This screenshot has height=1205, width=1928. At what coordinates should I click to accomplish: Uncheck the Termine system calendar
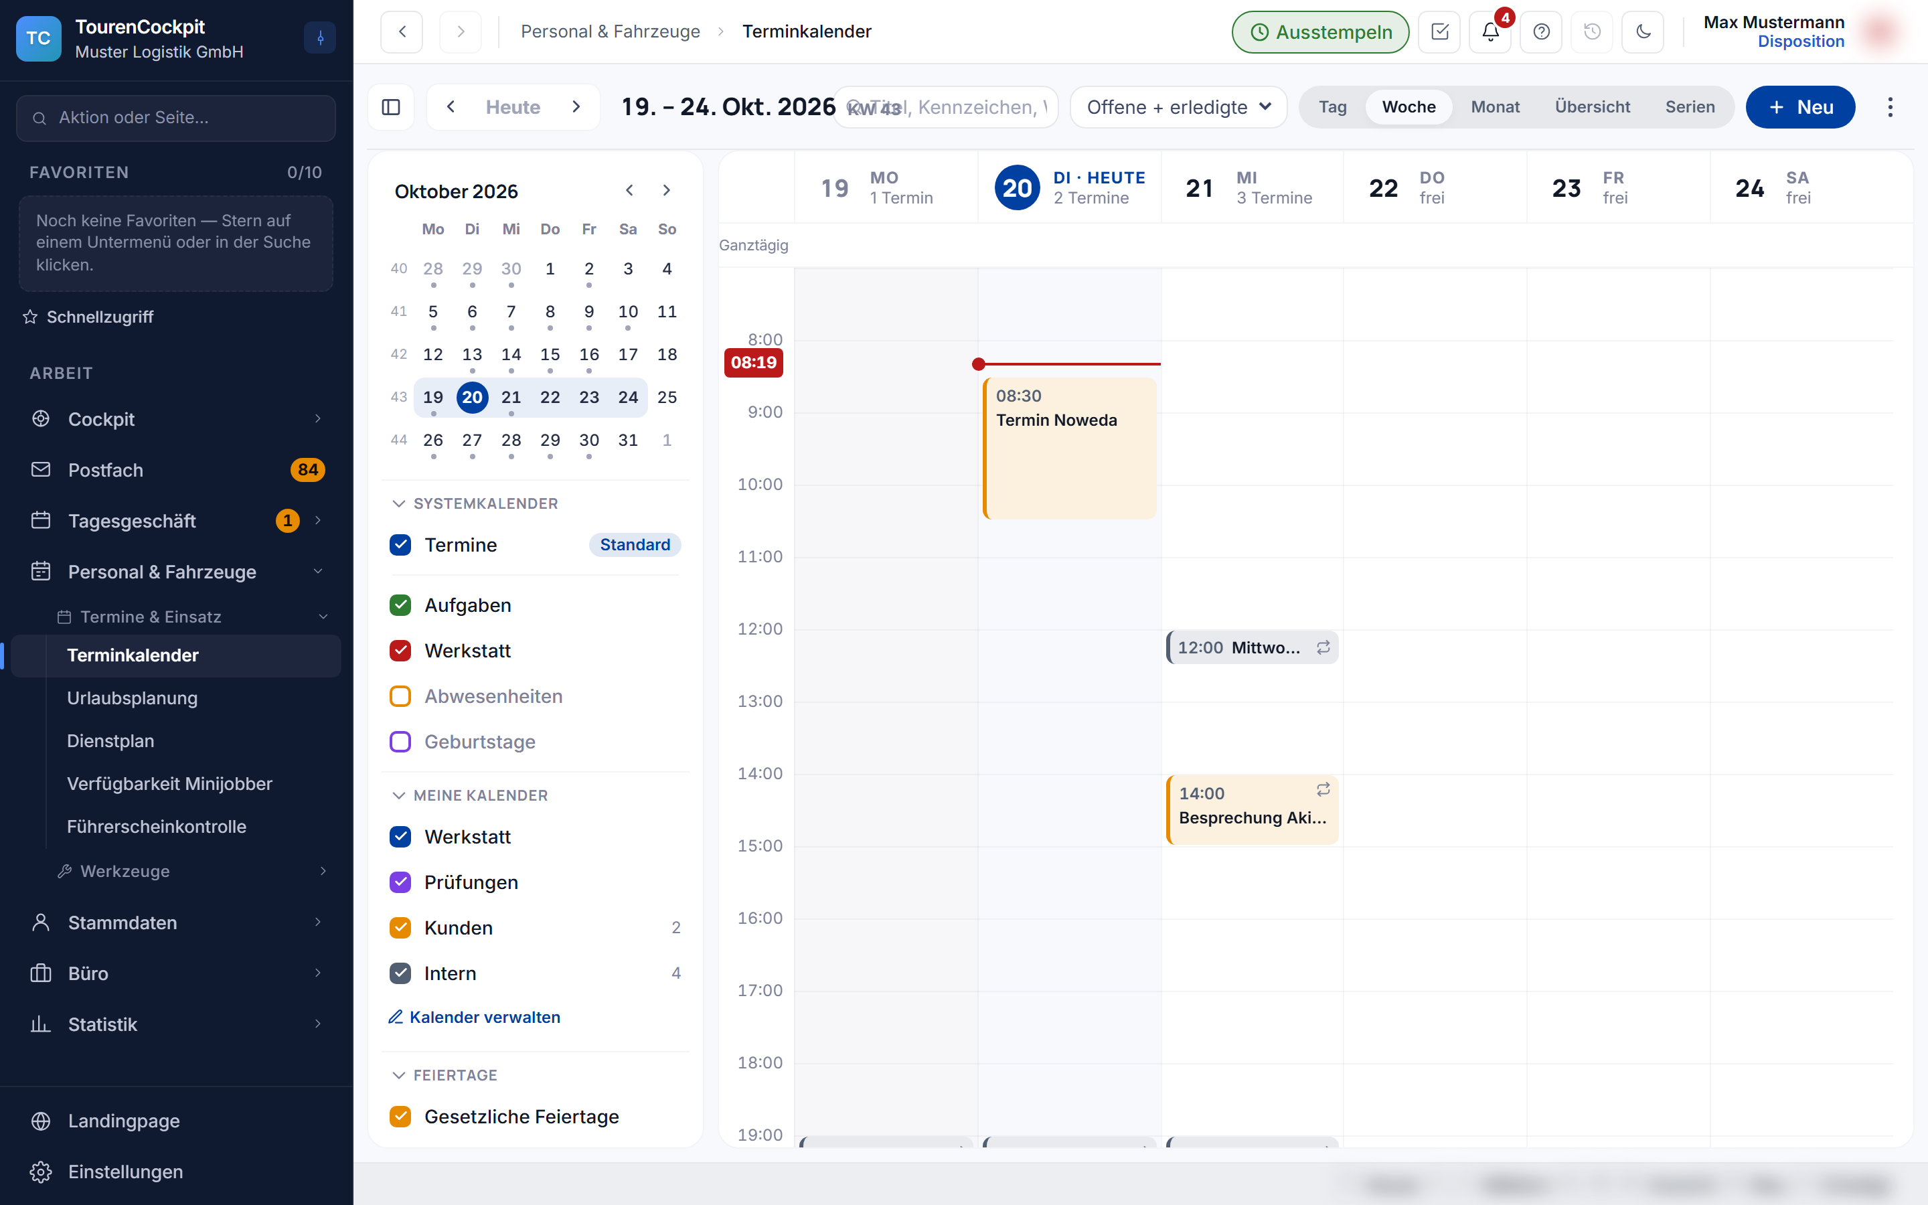[401, 545]
